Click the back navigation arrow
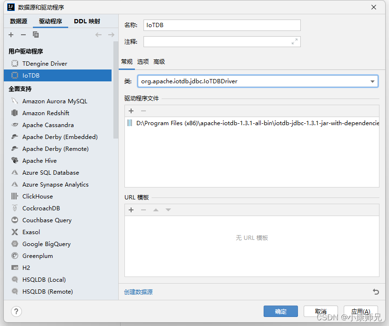 pyautogui.click(x=99, y=34)
